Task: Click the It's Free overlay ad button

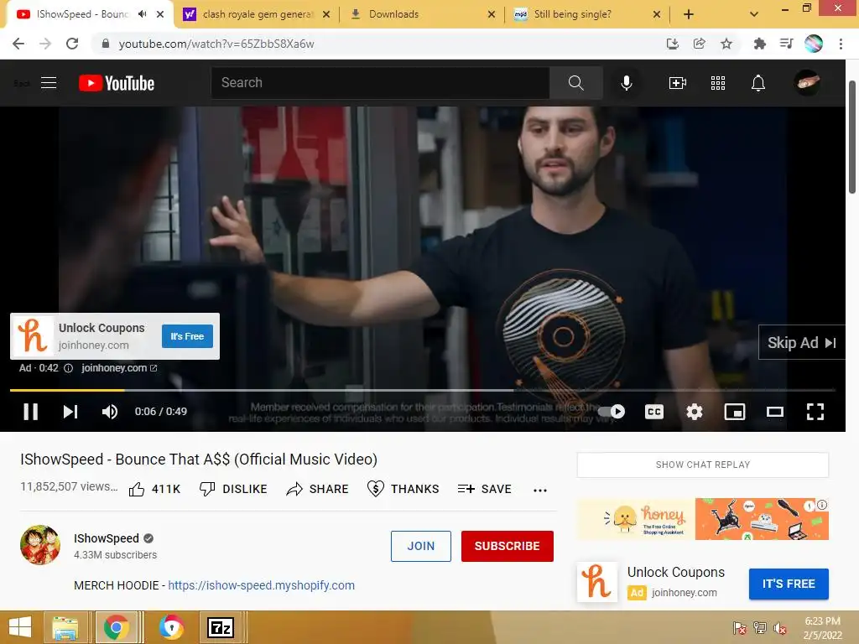Action: point(187,336)
